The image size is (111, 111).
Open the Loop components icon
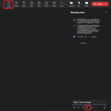click(87, 107)
